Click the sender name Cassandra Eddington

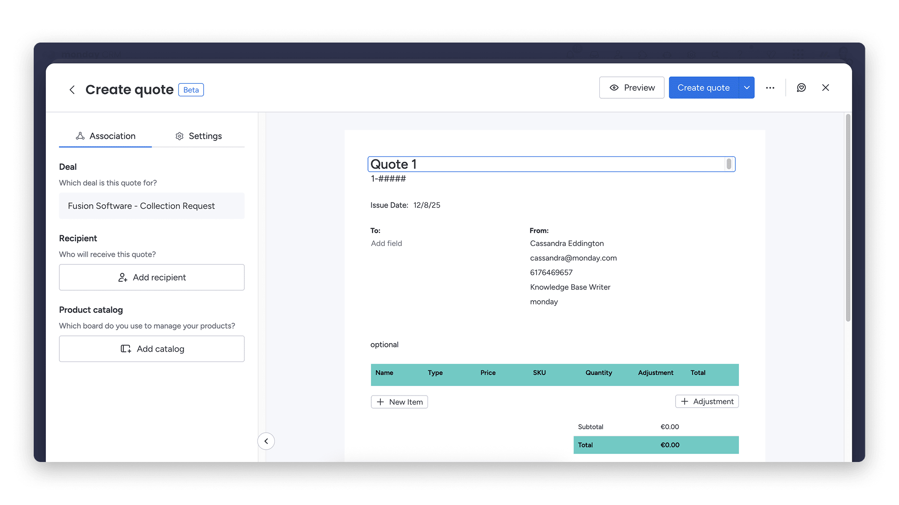(567, 244)
